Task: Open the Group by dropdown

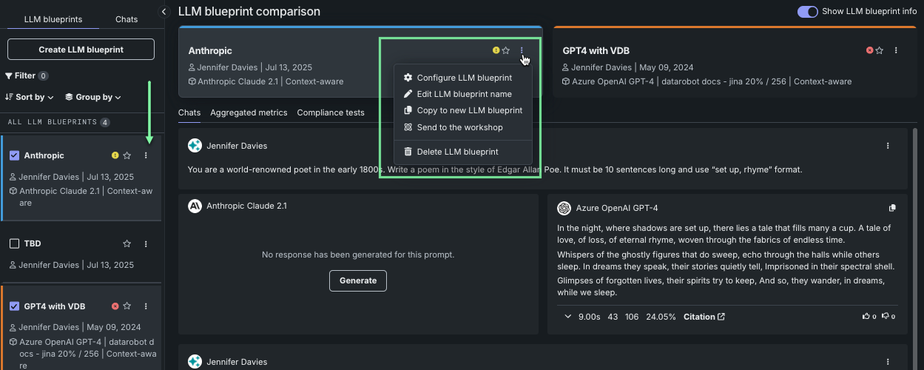Action: click(x=92, y=97)
